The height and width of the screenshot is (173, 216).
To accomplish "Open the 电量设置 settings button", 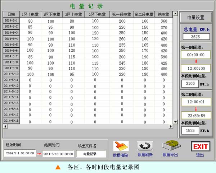I will (195, 17).
